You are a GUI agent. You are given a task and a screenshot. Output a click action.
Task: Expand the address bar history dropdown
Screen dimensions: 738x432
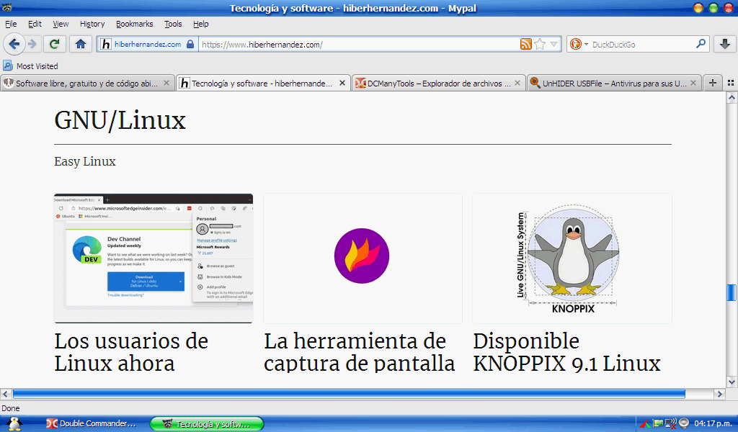click(554, 44)
